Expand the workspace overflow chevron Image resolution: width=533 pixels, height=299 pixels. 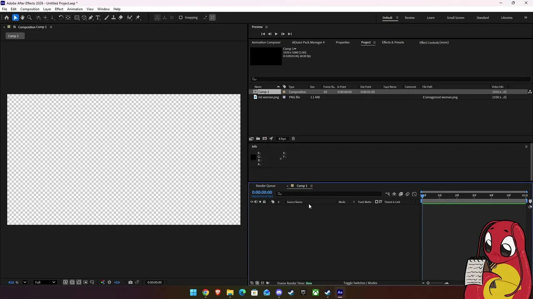pos(526,17)
